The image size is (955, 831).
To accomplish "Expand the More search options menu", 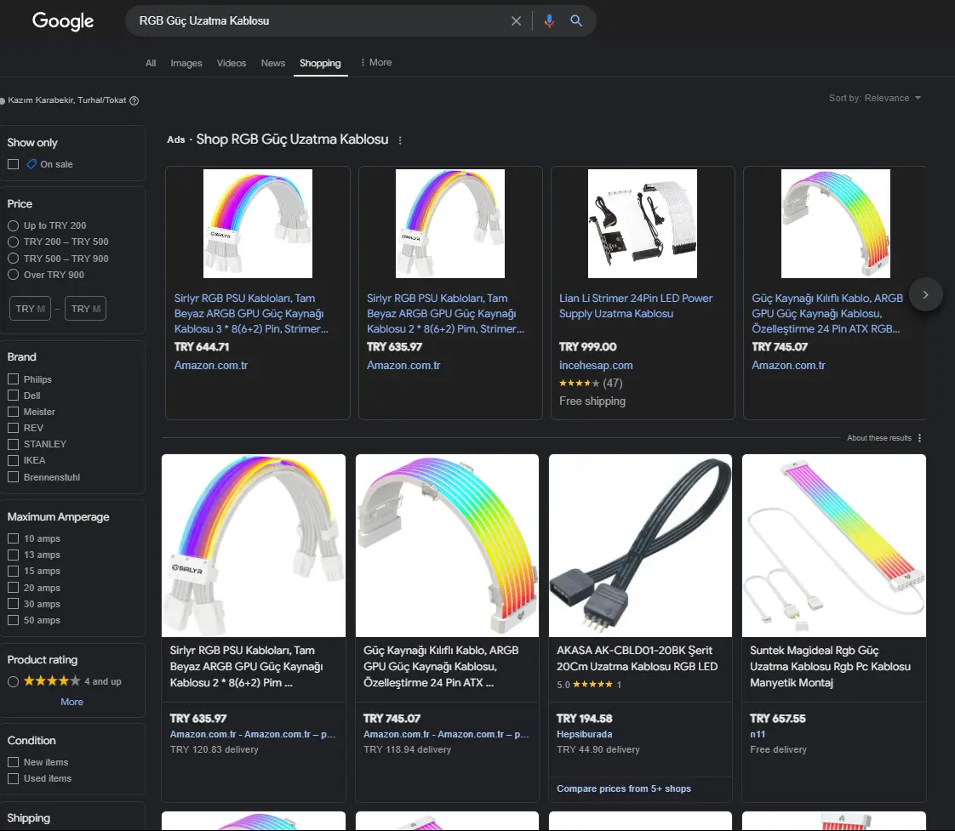I will point(376,62).
